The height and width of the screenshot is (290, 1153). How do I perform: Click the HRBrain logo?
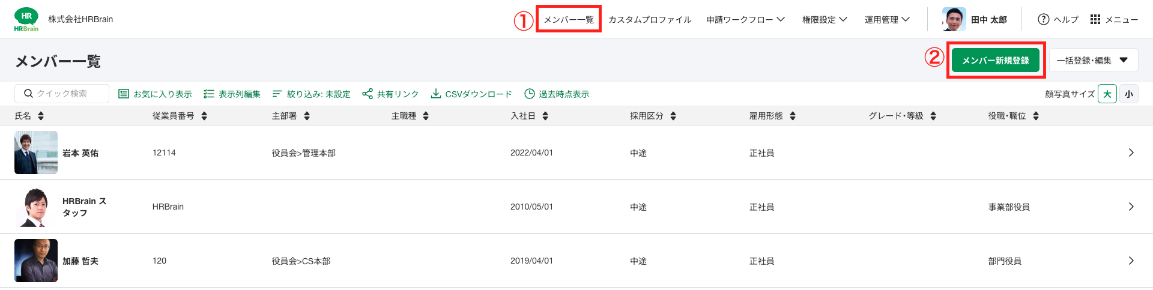(26, 19)
